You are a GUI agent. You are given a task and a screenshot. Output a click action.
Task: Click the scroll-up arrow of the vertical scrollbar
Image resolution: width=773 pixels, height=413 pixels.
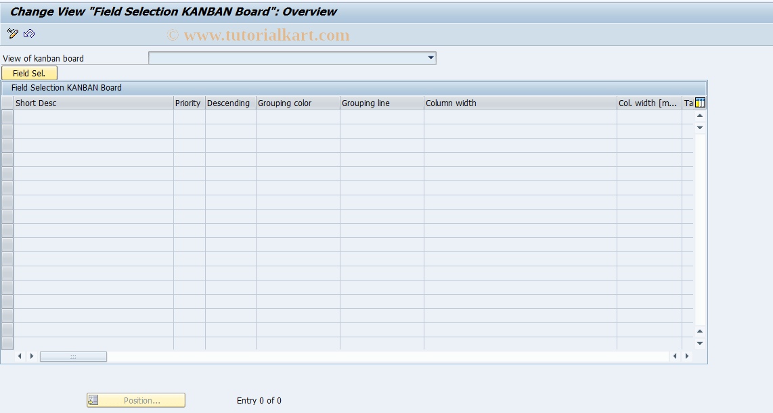(699, 115)
